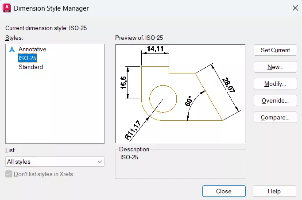Screen dimensions: 302x200
Task: Click the ISO-25 text in the Description box
Action: point(129,157)
